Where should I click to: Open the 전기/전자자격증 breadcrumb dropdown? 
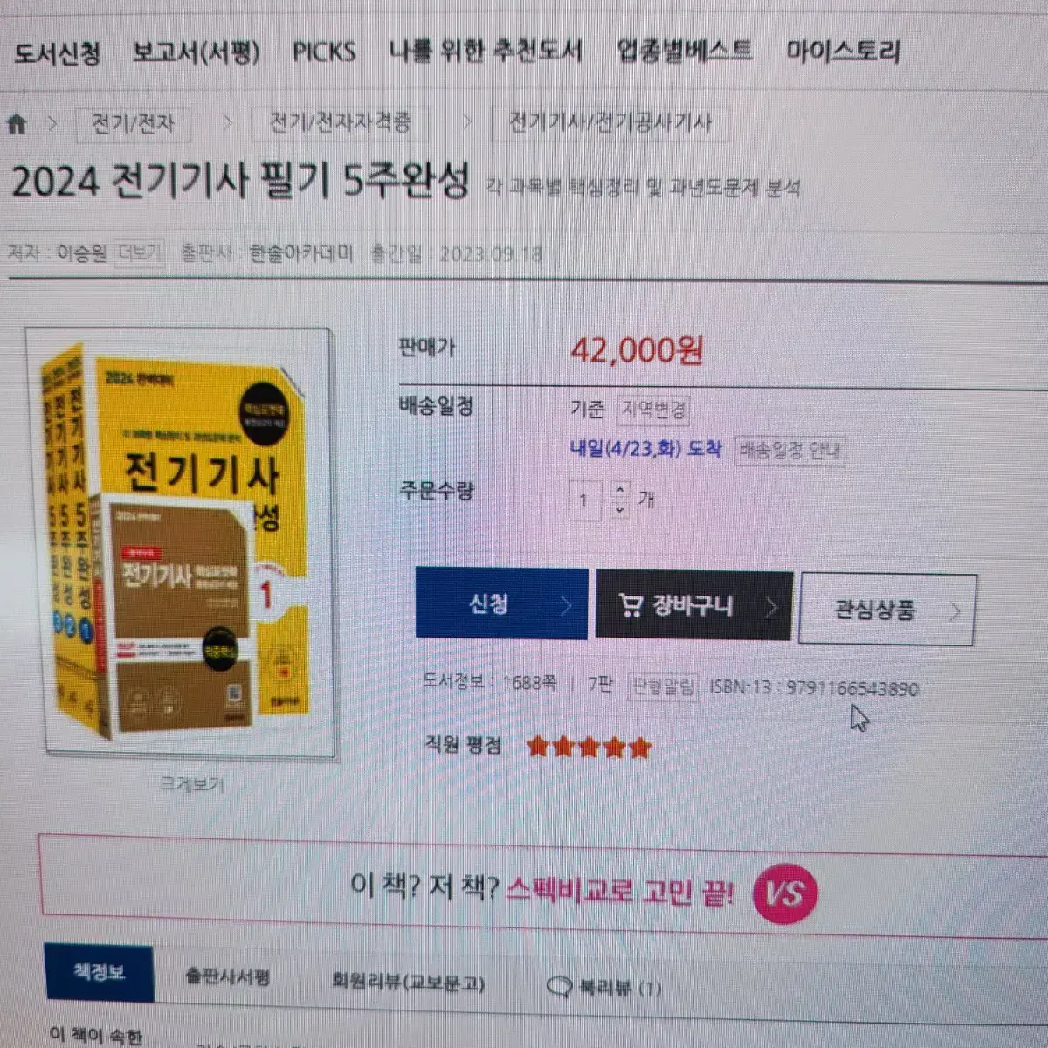click(341, 122)
